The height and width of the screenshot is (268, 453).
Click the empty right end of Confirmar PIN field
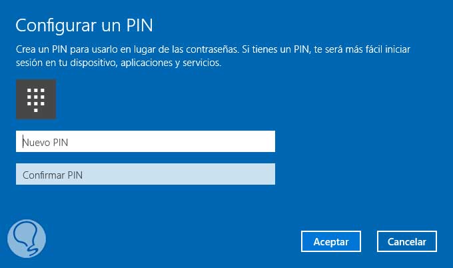[253, 175]
